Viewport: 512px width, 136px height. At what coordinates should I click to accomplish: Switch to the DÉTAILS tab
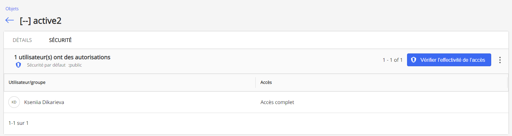point(22,40)
